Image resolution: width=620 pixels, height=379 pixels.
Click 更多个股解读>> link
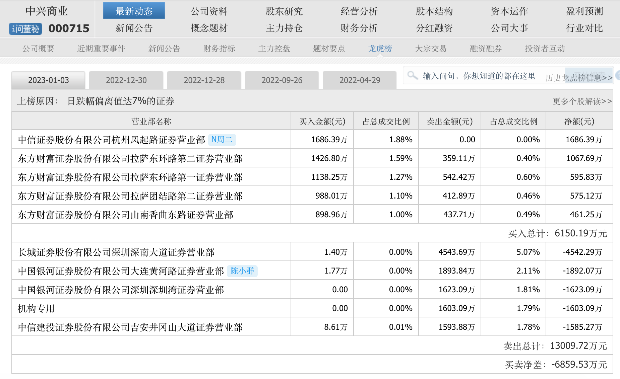click(x=582, y=101)
